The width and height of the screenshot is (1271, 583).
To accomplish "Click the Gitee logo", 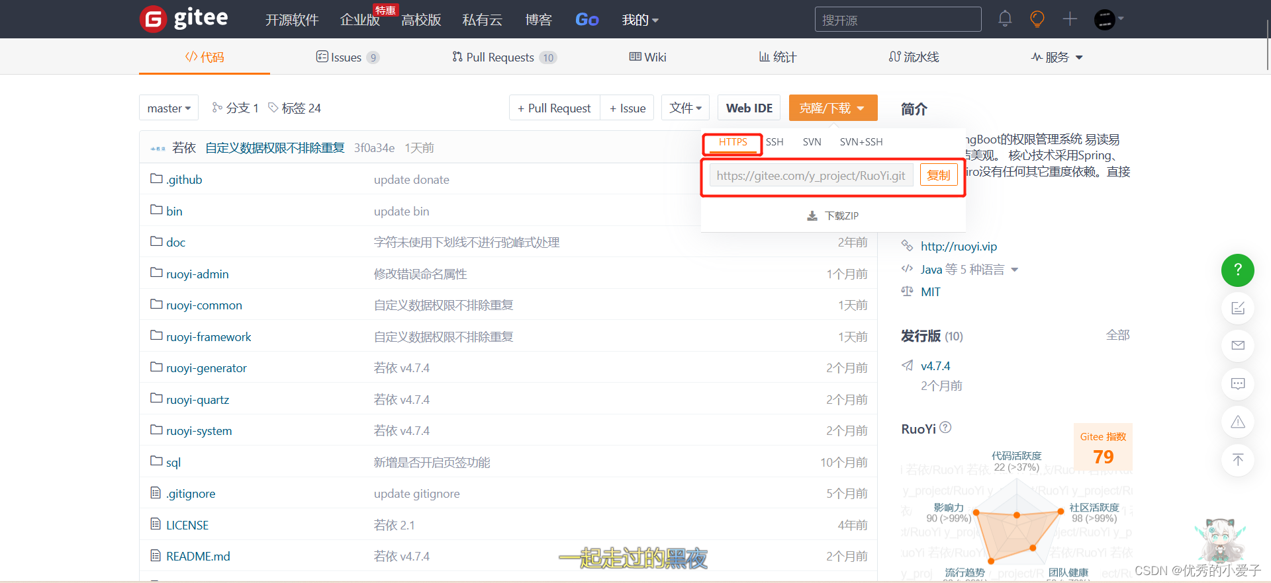I will 184,19.
